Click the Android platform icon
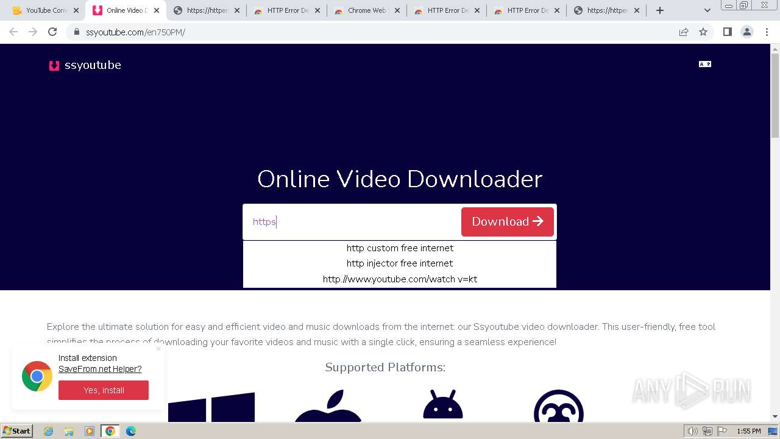This screenshot has width=780, height=439. click(443, 405)
